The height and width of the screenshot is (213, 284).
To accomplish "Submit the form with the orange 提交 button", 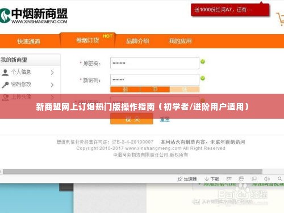I will coord(132,119).
